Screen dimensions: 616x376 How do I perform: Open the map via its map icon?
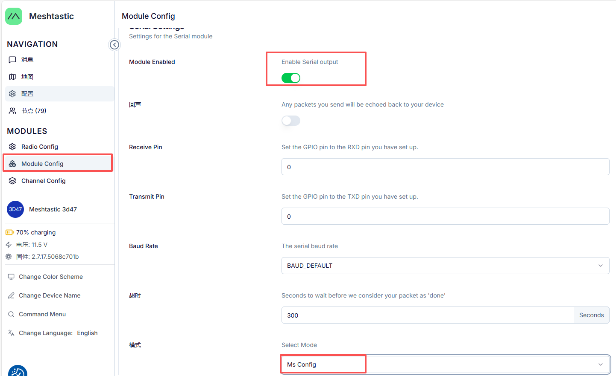pos(12,77)
